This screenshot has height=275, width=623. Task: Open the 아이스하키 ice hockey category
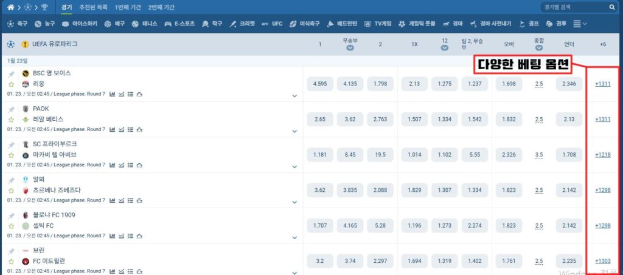[78, 24]
